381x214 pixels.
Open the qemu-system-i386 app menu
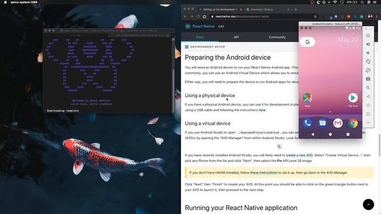[x=24, y=2]
